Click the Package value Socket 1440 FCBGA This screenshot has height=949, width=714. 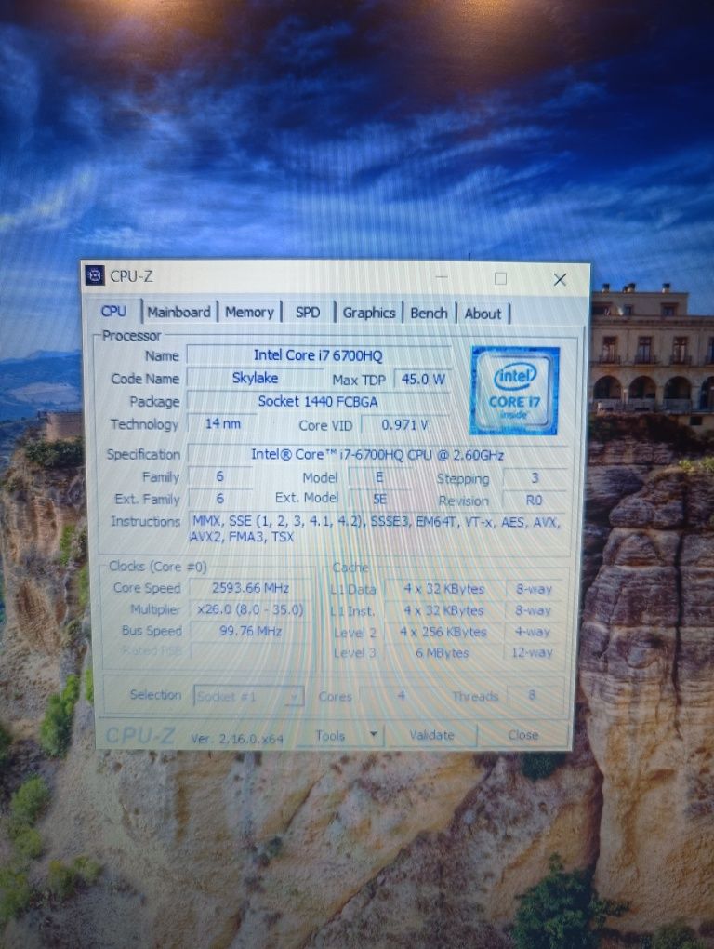pyautogui.click(x=318, y=401)
